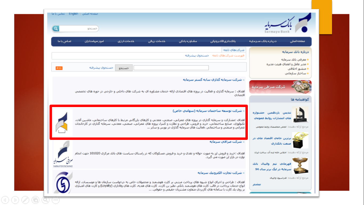Open معرفی بانک سرمایه sidebar link
Viewport: 364px width, 205px height.
294,60
